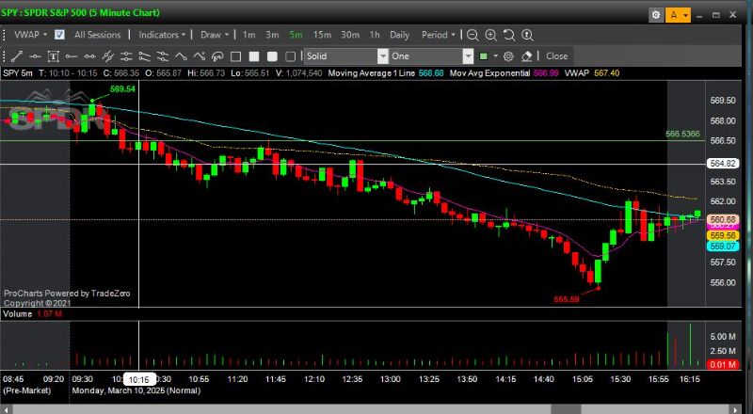Select the filled square rectangle tool
Image resolution: width=753 pixels, height=414 pixels.
[254, 56]
